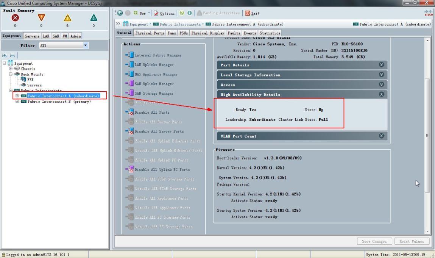Viewport: 435px width, 258px height.
Task: Expand the Access section chevron
Action: (382, 84)
